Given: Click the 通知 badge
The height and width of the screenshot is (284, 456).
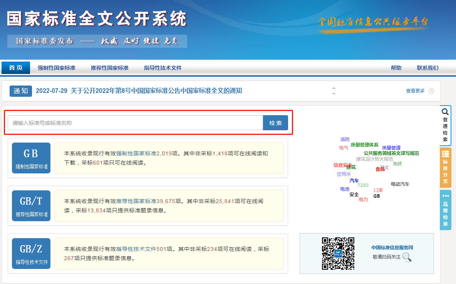Looking at the screenshot, I should point(21,91).
